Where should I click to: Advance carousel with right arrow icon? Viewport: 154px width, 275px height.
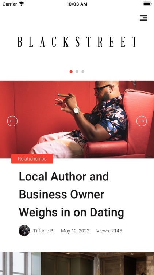click(x=142, y=121)
